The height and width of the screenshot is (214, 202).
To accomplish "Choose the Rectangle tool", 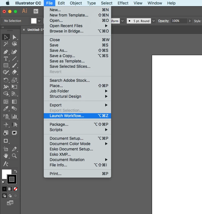I will [6, 65].
